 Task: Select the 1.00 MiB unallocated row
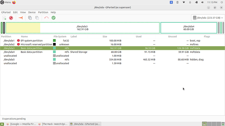[x=112, y=56]
